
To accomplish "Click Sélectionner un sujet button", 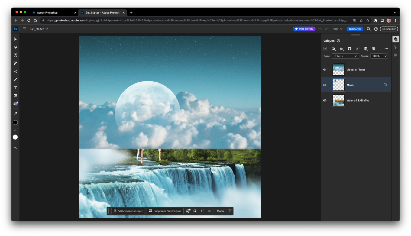I will coord(128,211).
